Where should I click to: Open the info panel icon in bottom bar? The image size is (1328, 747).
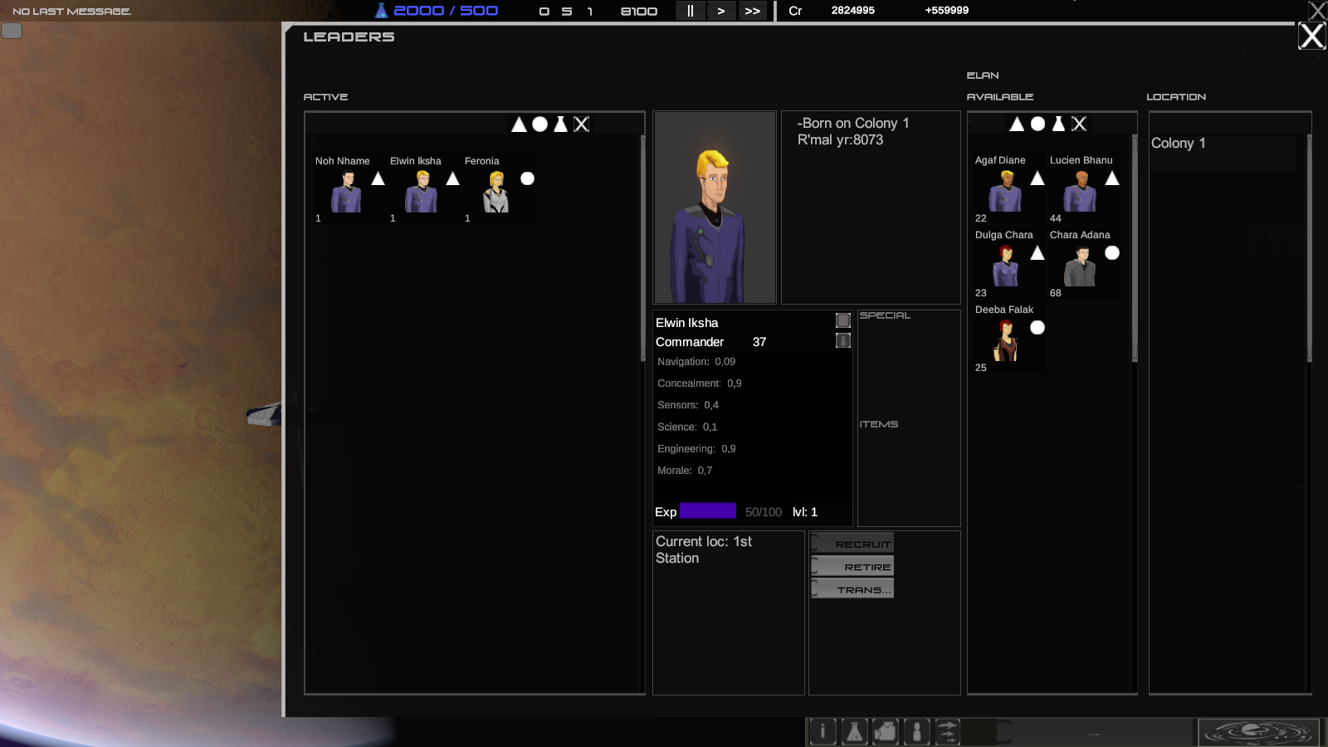[x=823, y=731]
